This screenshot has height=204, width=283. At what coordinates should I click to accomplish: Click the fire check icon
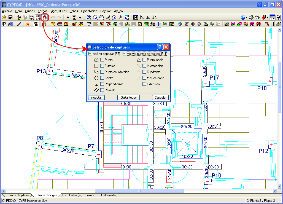pyautogui.click(x=27, y=24)
